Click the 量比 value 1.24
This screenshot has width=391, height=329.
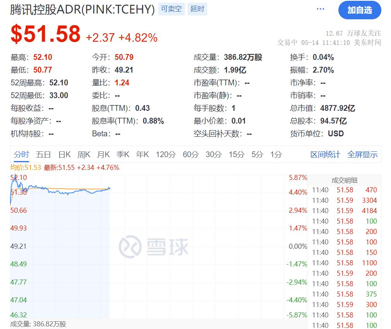122,83
